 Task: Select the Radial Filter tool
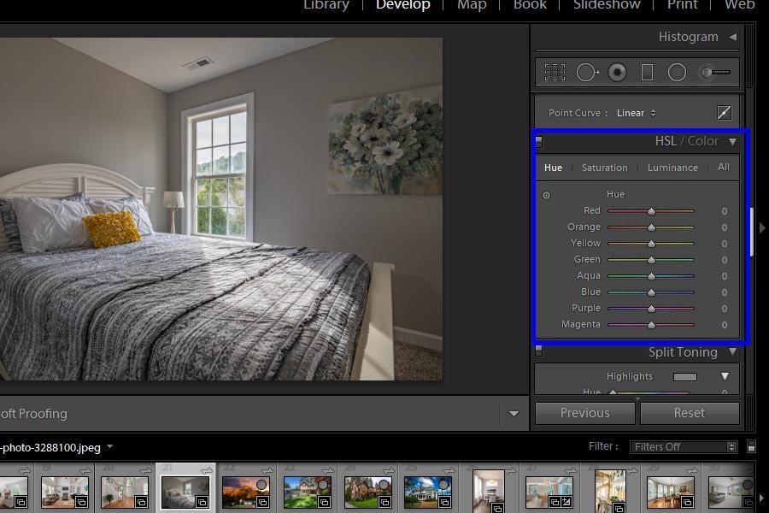coord(677,72)
